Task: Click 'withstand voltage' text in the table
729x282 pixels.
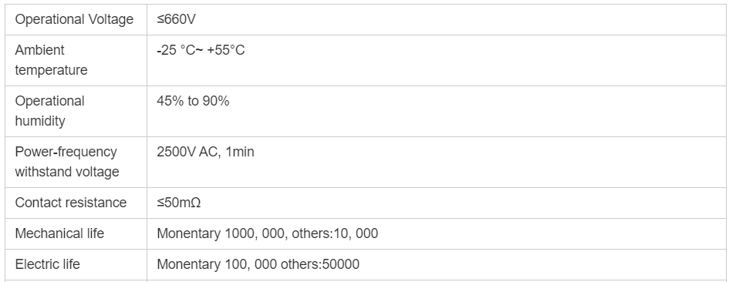Action: [67, 172]
